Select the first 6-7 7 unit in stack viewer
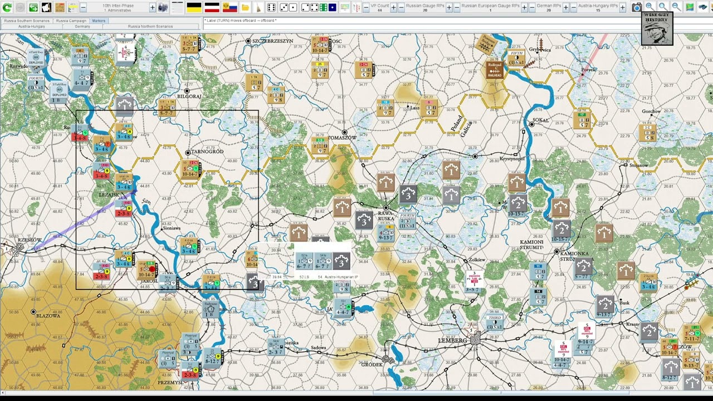This screenshot has width=713, height=401. 305,261
